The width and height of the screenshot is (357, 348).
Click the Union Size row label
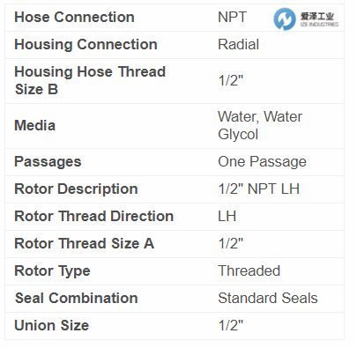point(52,325)
